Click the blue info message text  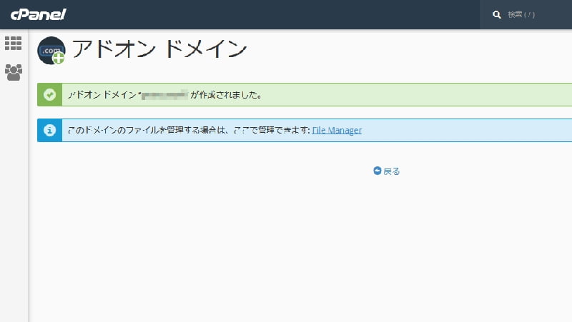(187, 130)
